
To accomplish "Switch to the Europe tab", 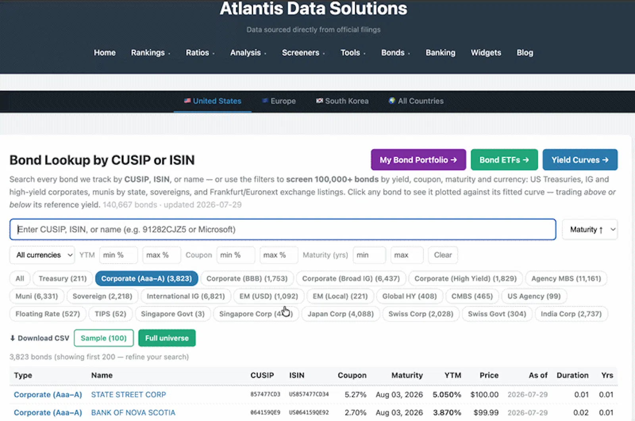I will [x=279, y=101].
